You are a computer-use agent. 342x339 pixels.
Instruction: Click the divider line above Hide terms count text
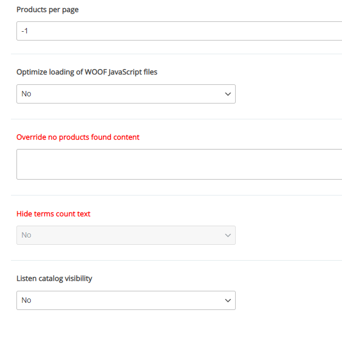click(x=176, y=195)
